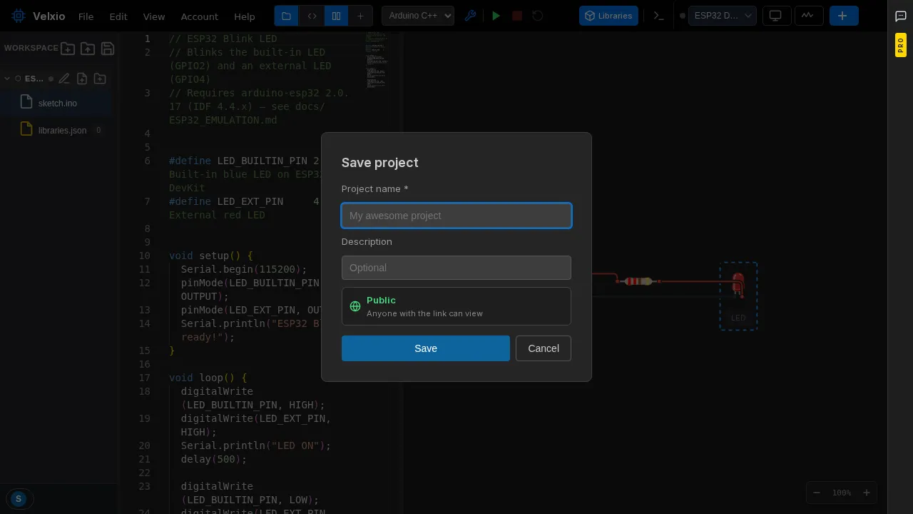Click the upload folder icon in Workspace
Viewport: 913px width, 514px height.
point(88,49)
